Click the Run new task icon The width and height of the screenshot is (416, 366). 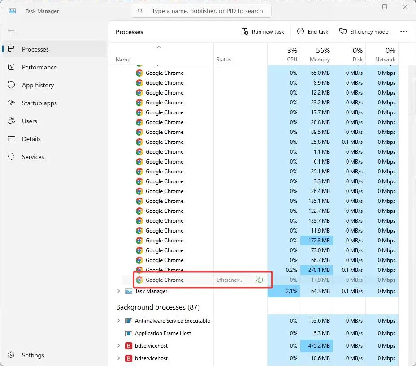pos(245,31)
